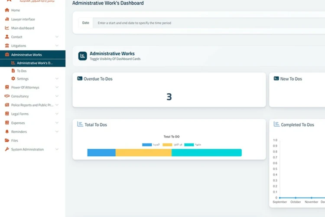Toggle yellow legend swatch in Total To DO
325x217 pixels.
pos(167,145)
